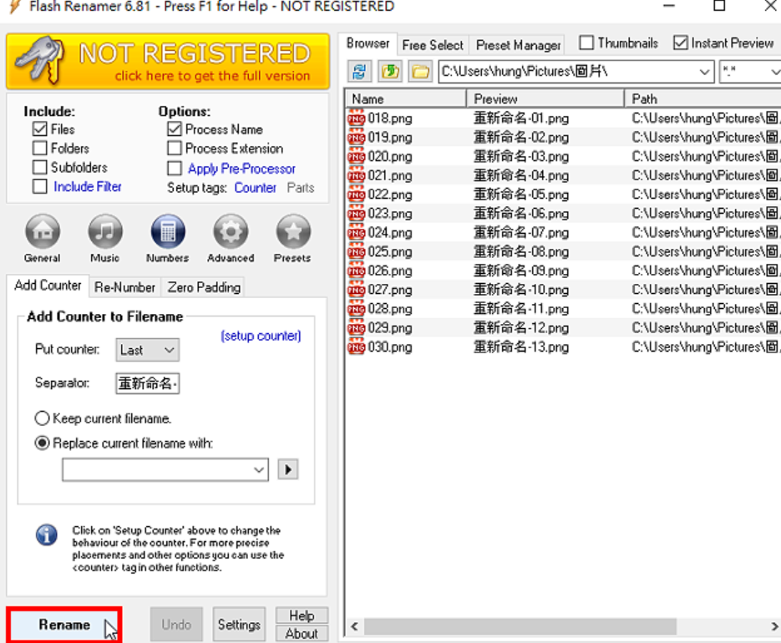Click the horizontal scrollbar thumb in file list
The height and width of the screenshot is (643, 781).
point(520,626)
